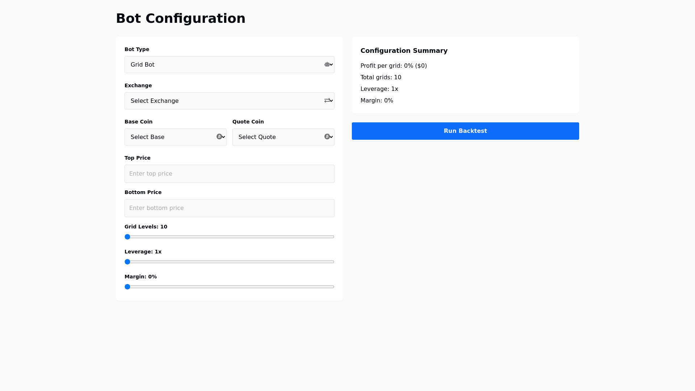The image size is (695, 391).
Task: Click inside the Enter top price field
Action: [x=229, y=174]
